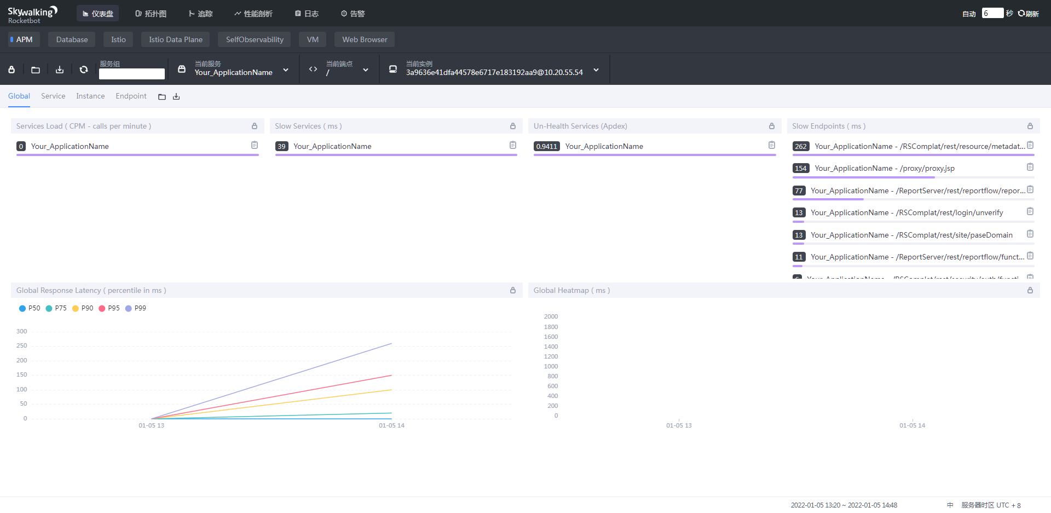Viewport: 1051px width, 513px height.
Task: Toggle lock on Services Load panel
Action: [255, 126]
